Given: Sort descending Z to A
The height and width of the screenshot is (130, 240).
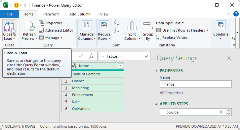Looking at the screenshot, I should (116, 30).
